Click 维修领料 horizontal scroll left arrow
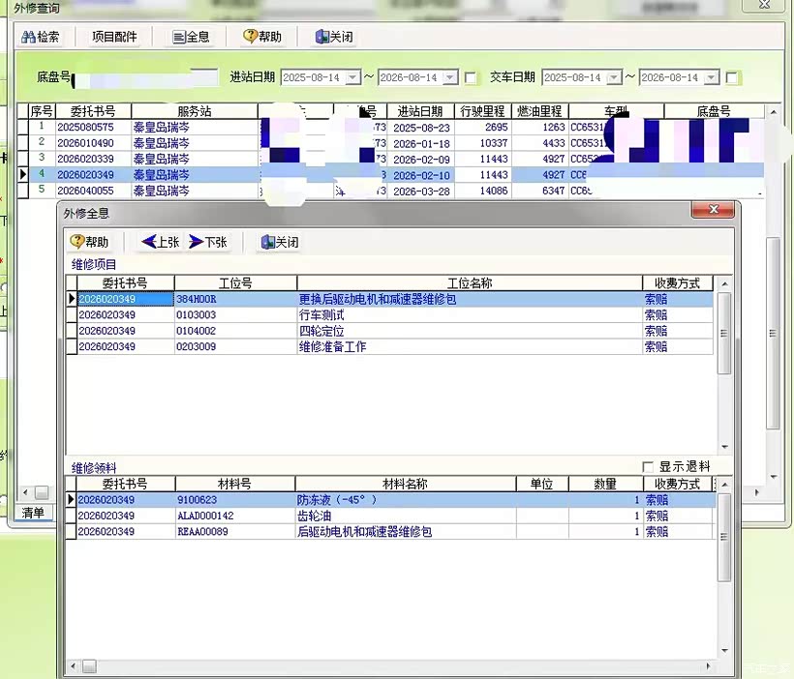 click(74, 665)
